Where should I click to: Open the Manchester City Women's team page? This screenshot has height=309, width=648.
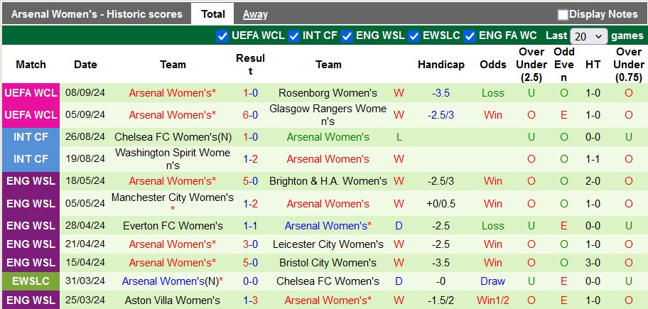[173, 202]
